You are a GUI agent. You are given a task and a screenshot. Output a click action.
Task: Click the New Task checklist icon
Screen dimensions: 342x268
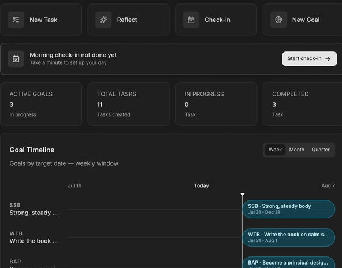(16, 20)
